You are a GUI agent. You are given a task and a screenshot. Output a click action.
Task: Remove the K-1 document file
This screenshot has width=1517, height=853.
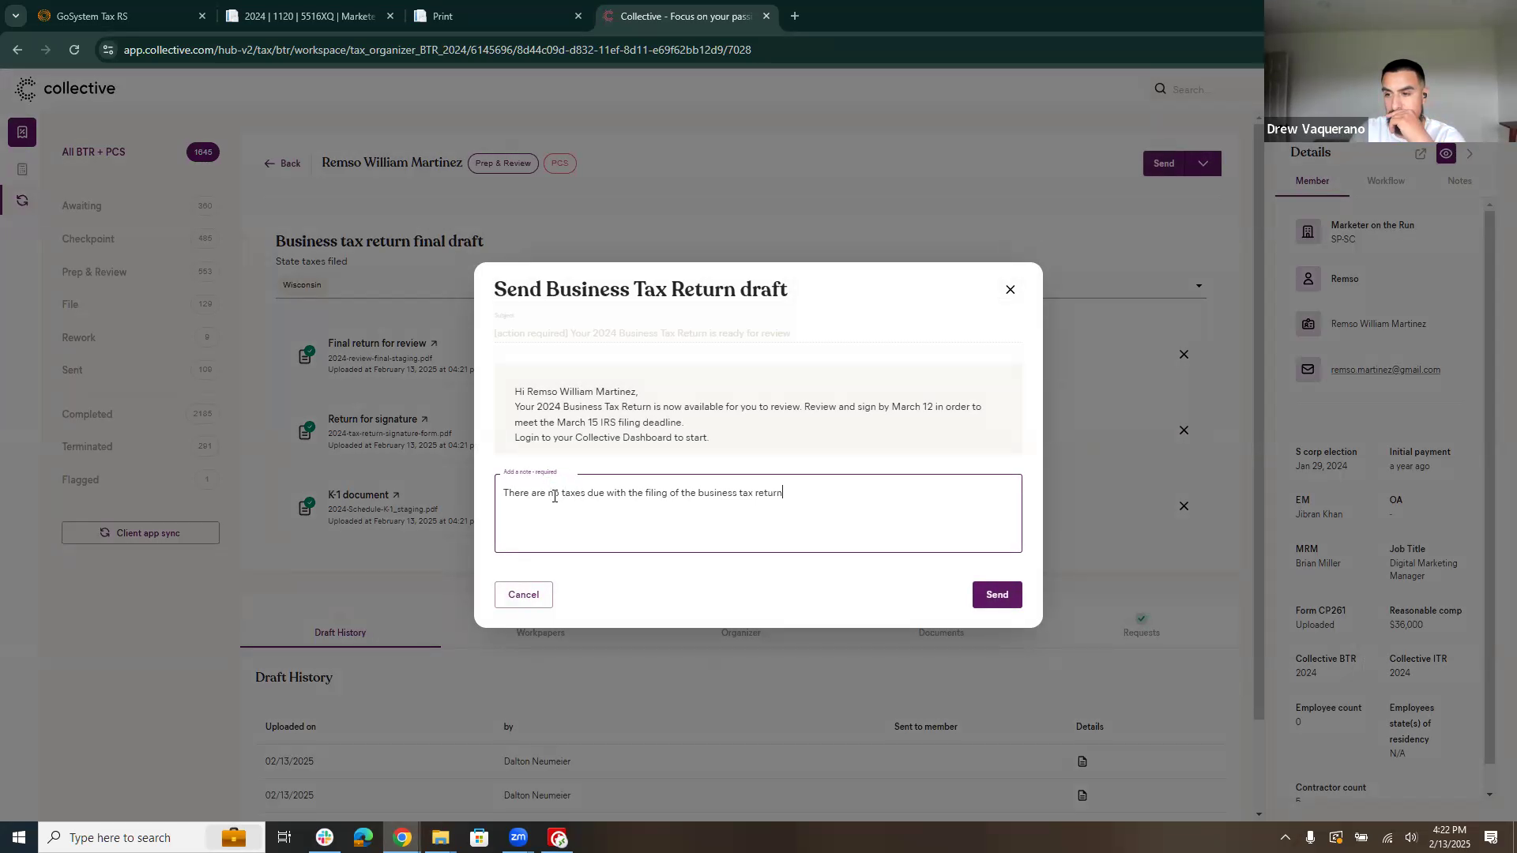[1183, 506]
